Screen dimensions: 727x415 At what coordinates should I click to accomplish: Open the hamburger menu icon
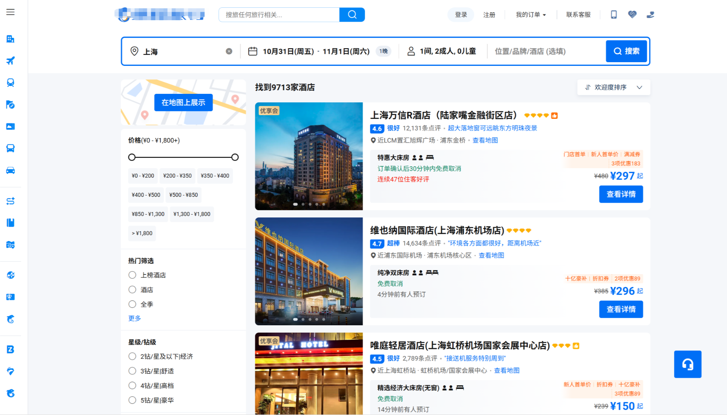10,12
